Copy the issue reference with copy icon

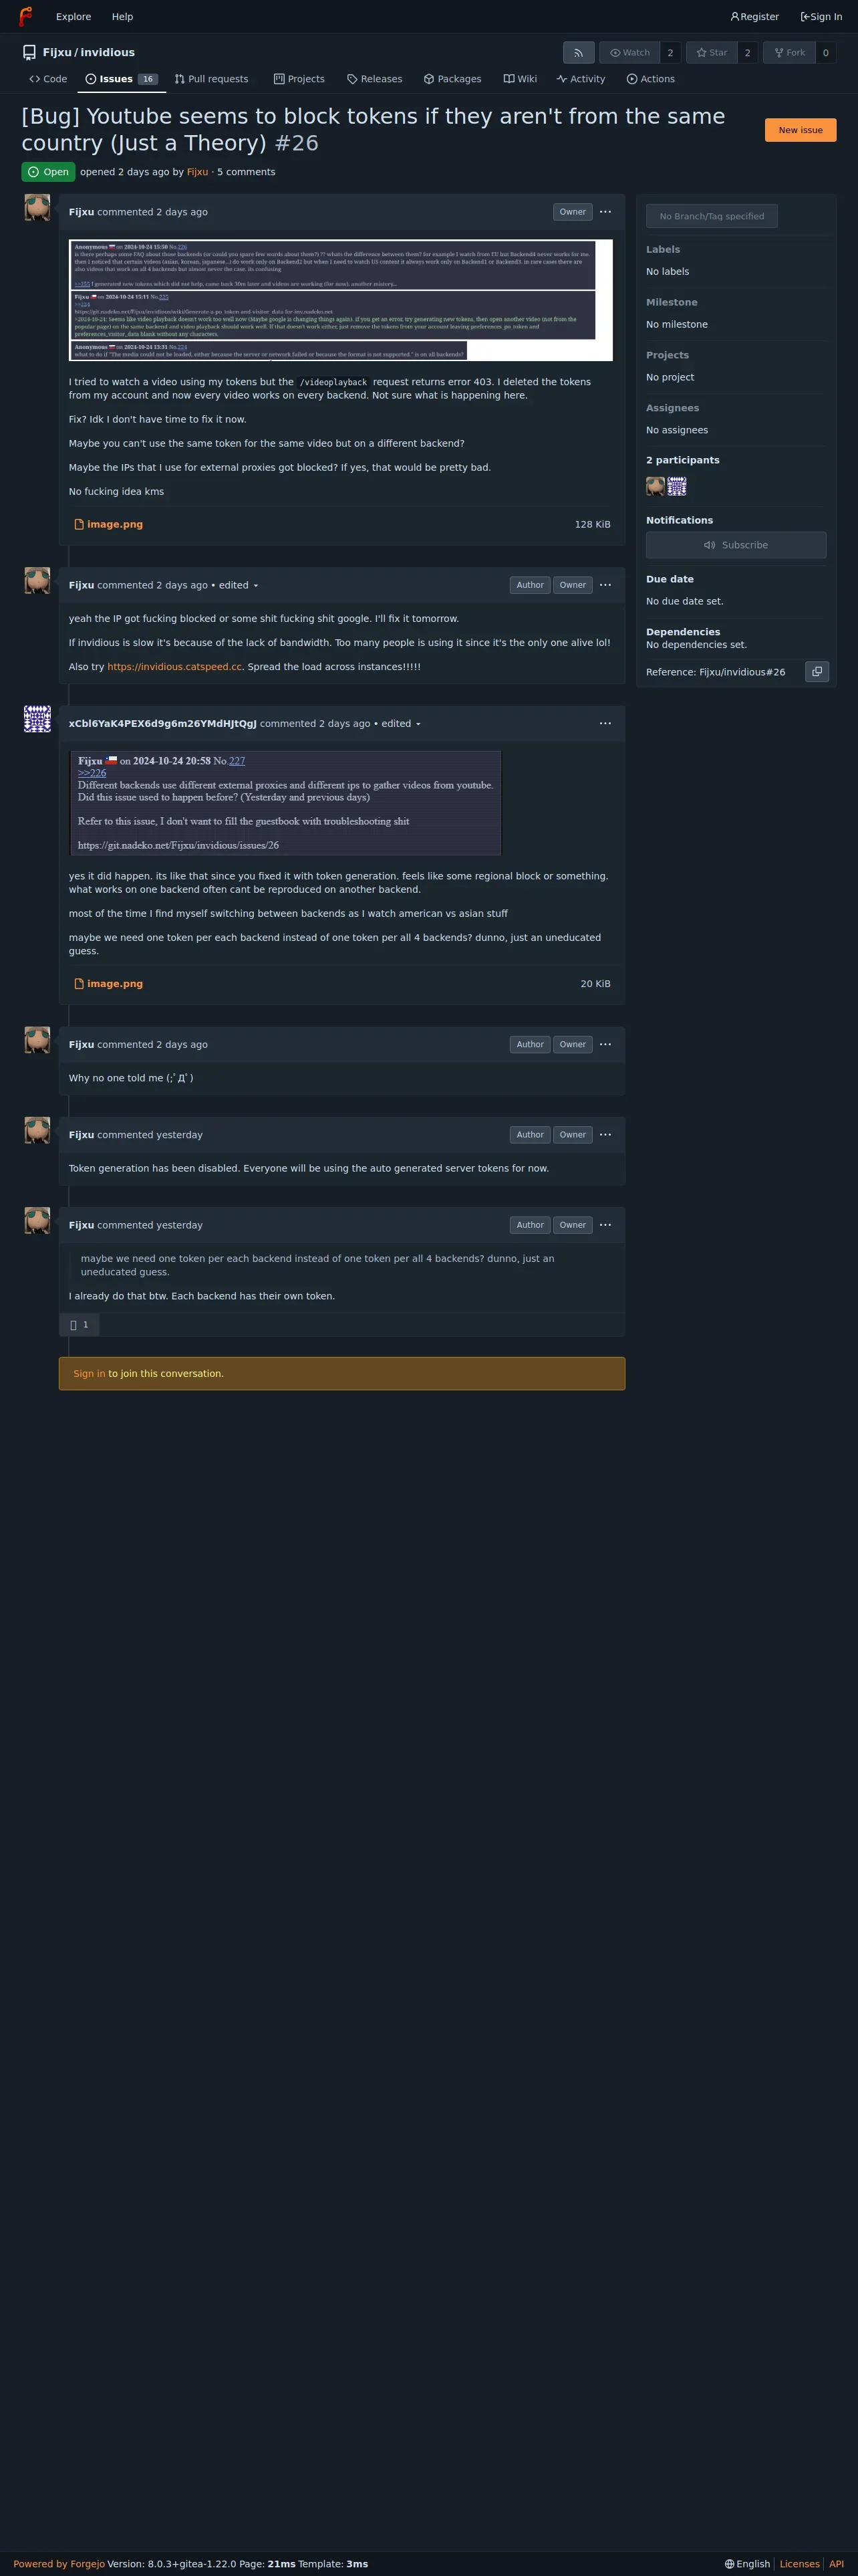817,672
